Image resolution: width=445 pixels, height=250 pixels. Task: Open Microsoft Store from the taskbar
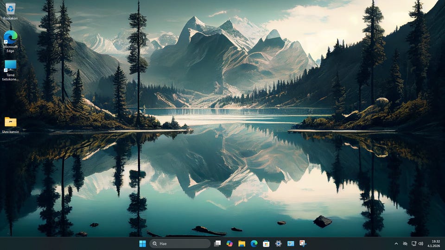click(266, 244)
